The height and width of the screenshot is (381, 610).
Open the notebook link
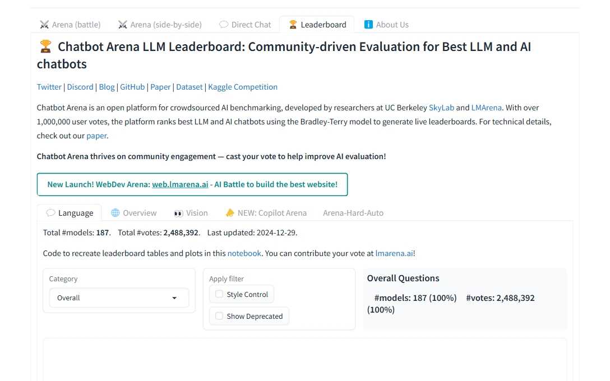tap(244, 253)
